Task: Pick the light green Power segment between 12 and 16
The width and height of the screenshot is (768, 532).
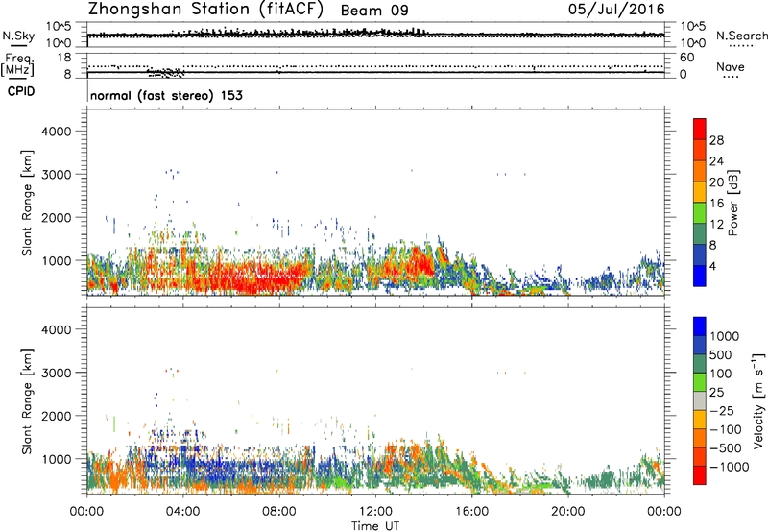Action: (700, 213)
